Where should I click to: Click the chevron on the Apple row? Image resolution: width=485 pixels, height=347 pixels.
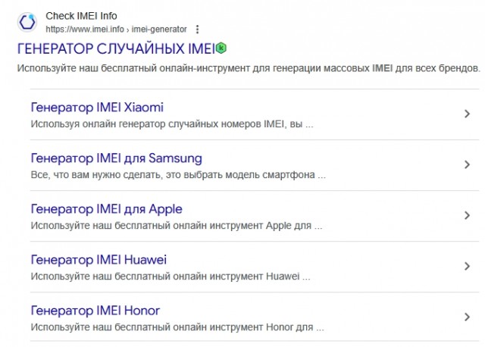click(467, 215)
